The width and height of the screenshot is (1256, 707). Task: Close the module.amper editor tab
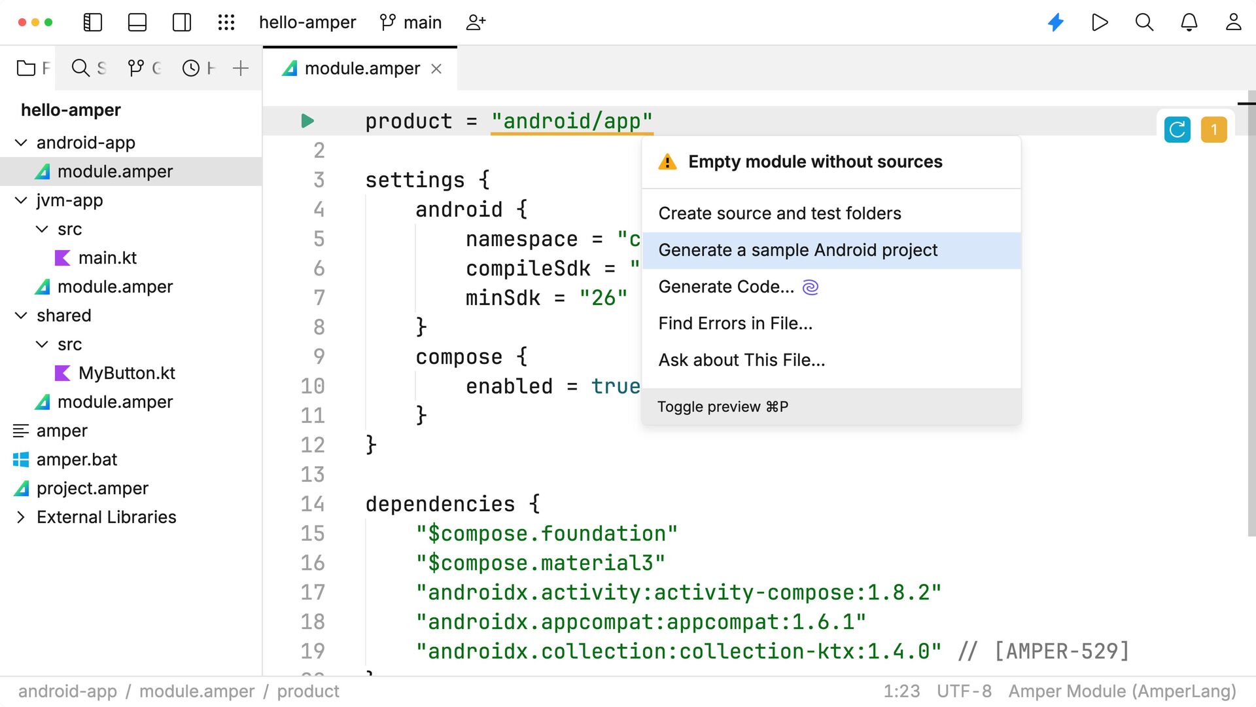click(x=436, y=69)
